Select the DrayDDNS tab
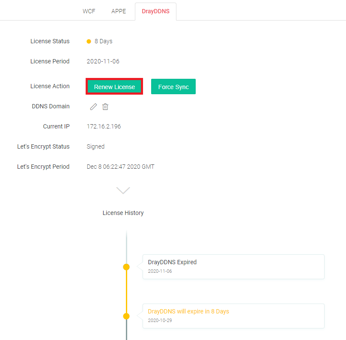The width and height of the screenshot is (346, 340). click(x=155, y=11)
